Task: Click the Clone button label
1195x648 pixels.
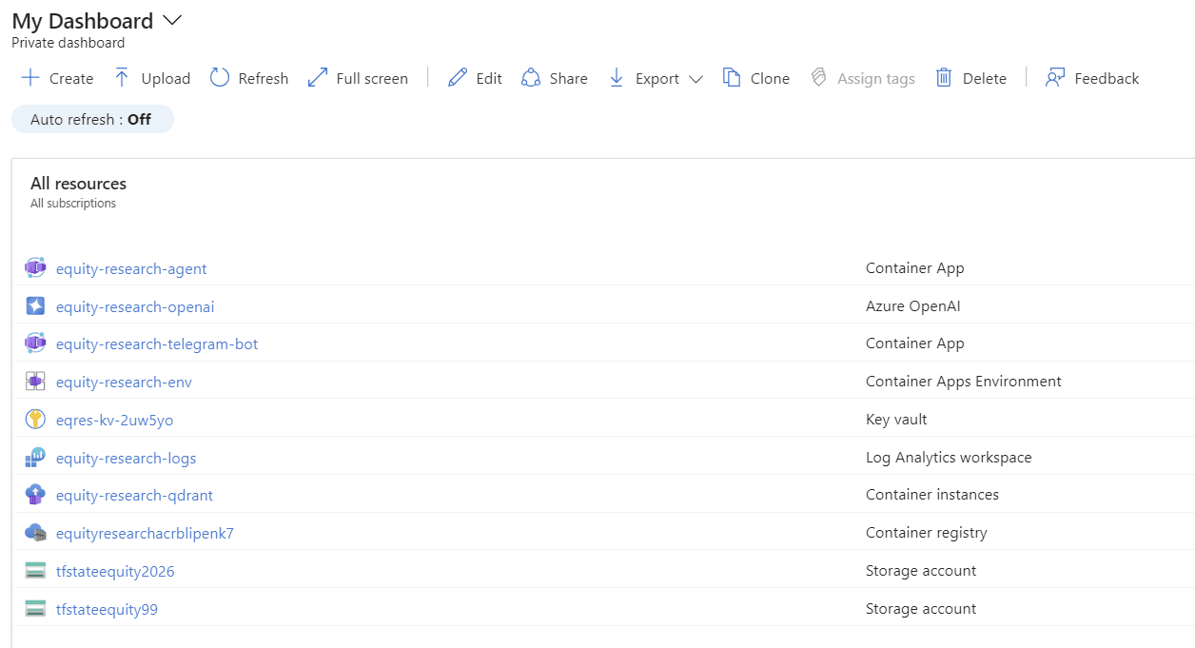Action: [770, 79]
